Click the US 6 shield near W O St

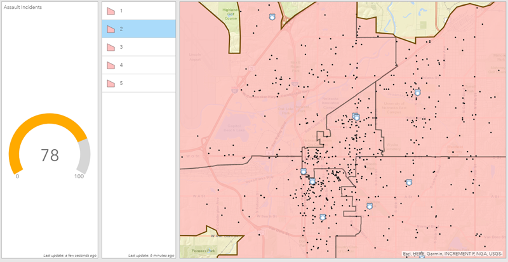(x=269, y=152)
